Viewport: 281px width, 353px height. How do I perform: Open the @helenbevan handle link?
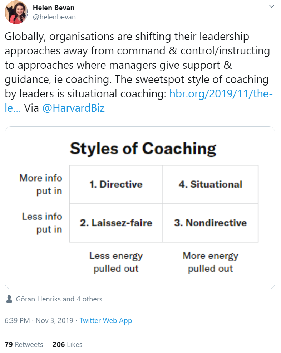54,17
